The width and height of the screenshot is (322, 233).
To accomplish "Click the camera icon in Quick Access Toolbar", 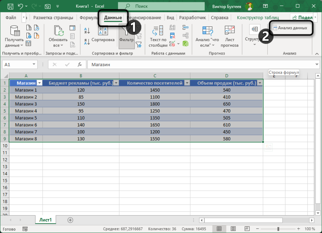I will (x=48, y=7).
